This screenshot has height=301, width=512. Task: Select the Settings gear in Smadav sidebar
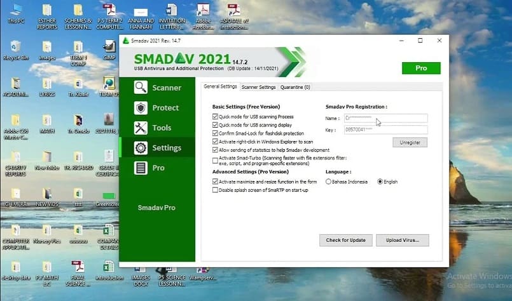coord(157,148)
